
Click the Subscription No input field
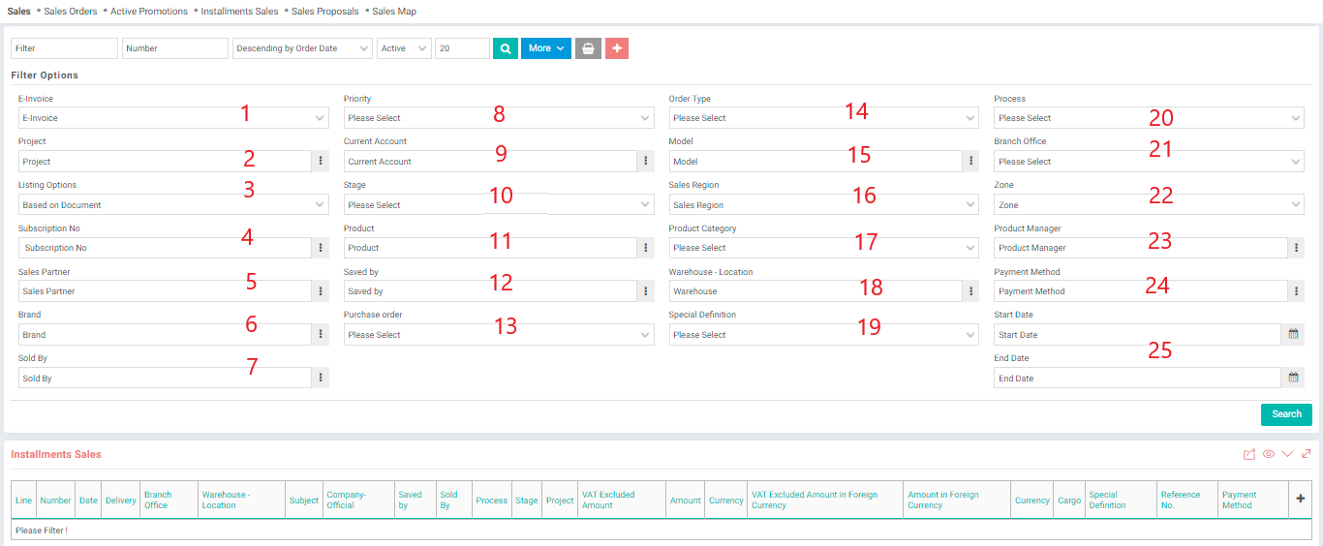[x=165, y=248]
